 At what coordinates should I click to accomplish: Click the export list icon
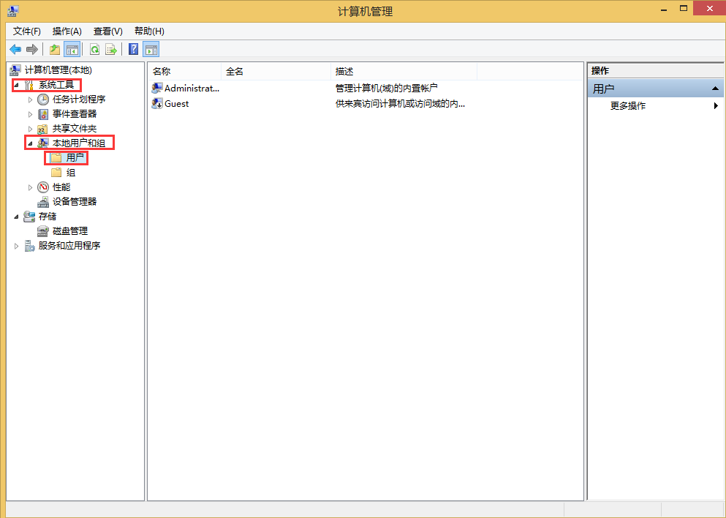click(111, 49)
